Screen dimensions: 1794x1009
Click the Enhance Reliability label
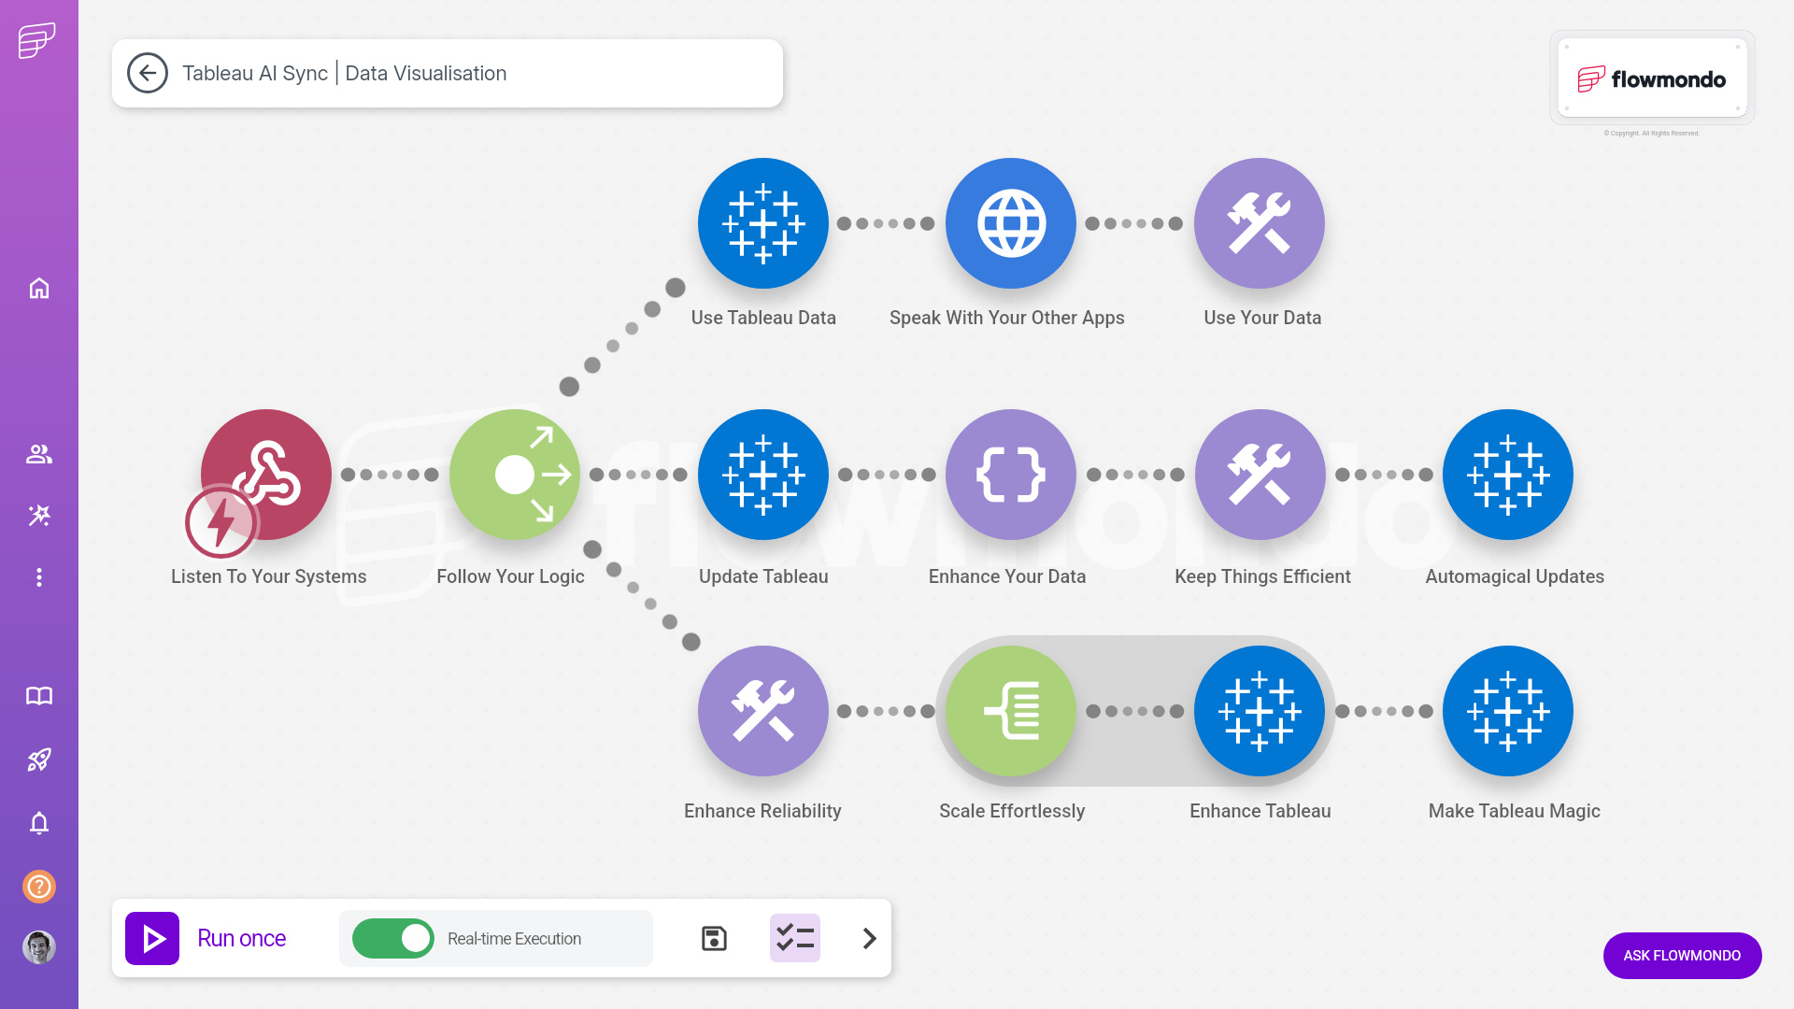click(762, 811)
